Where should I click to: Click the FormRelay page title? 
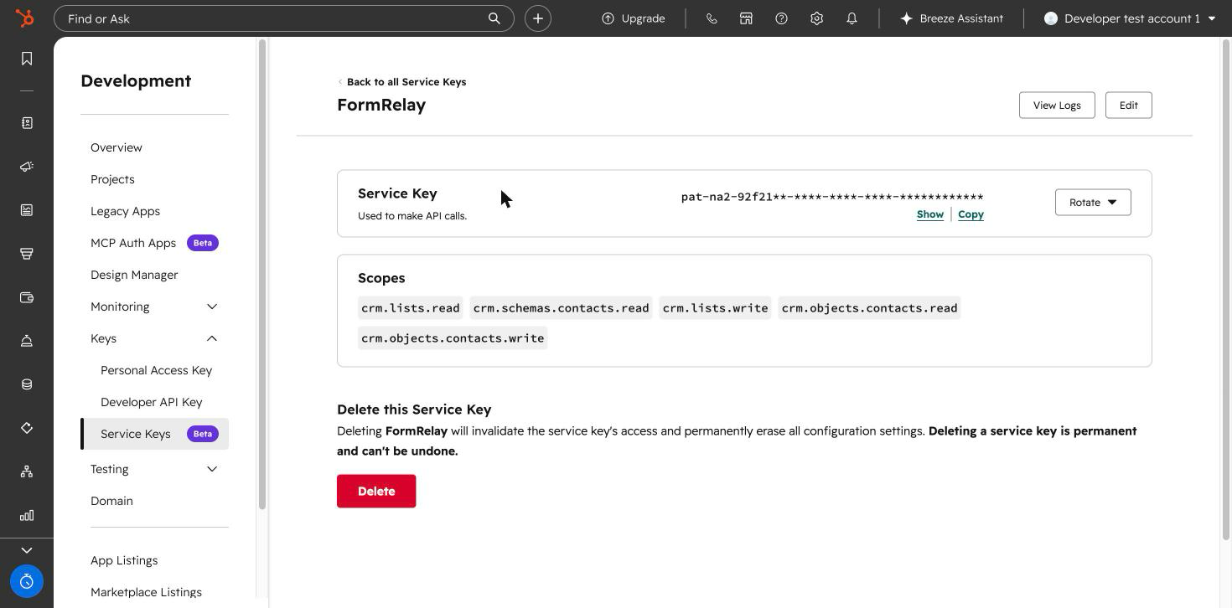pyautogui.click(x=381, y=105)
